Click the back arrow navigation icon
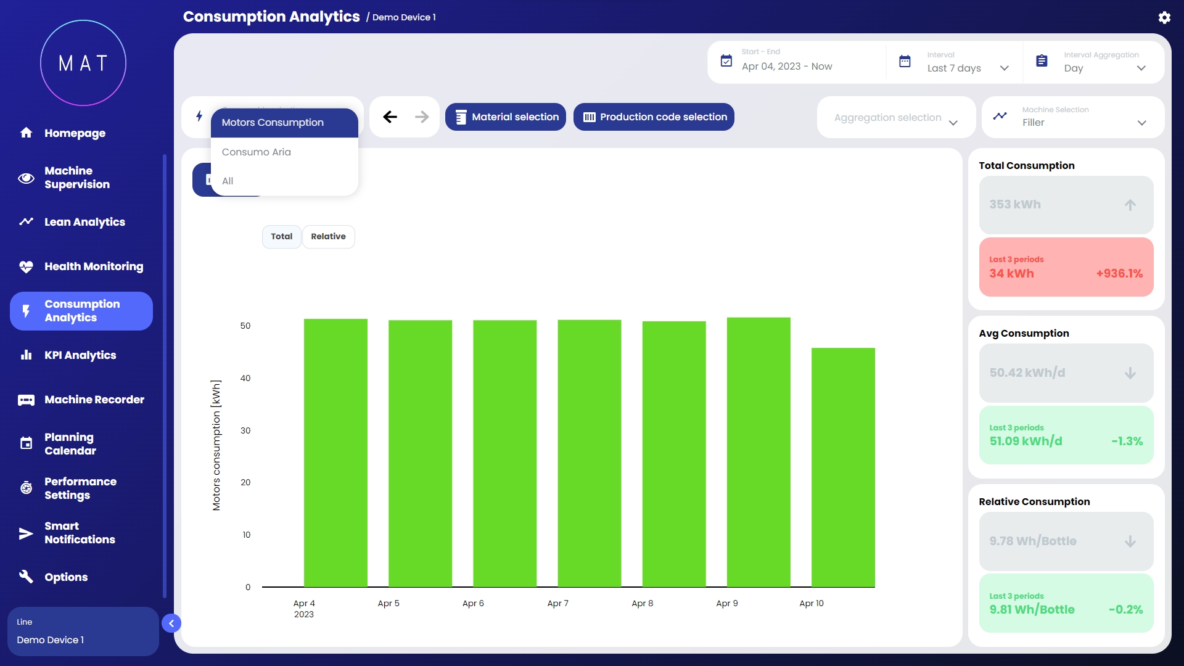1184x666 pixels. 390,117
